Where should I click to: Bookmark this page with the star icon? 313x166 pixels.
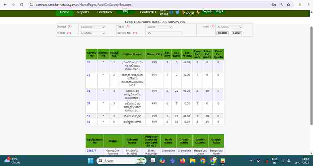pos(288,5)
